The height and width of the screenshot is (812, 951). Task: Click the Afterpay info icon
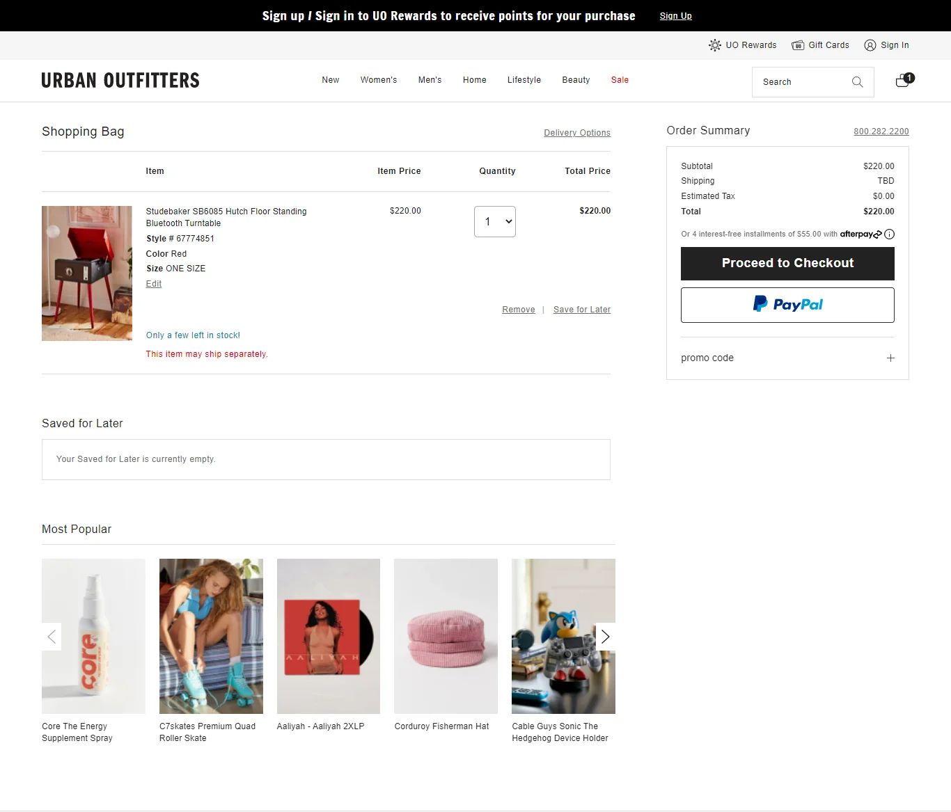(889, 234)
